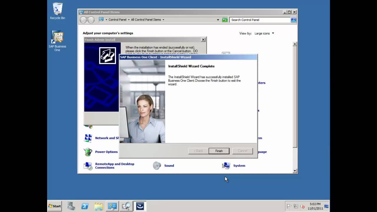
Task: Click the muted volume tray icon
Action: pos(302,206)
